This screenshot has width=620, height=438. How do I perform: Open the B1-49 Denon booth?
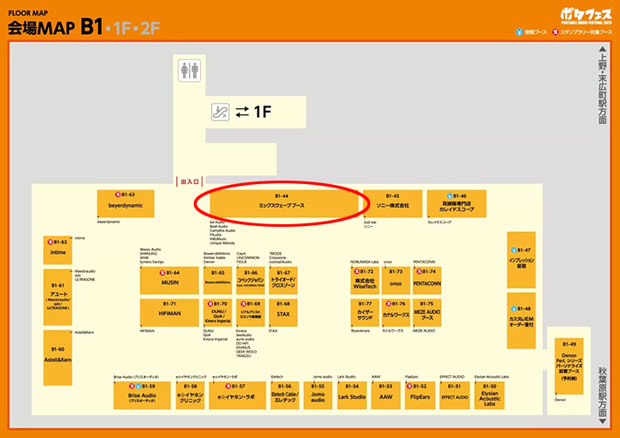click(569, 366)
